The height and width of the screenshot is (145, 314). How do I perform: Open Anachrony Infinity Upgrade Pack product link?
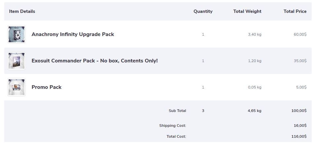point(73,34)
